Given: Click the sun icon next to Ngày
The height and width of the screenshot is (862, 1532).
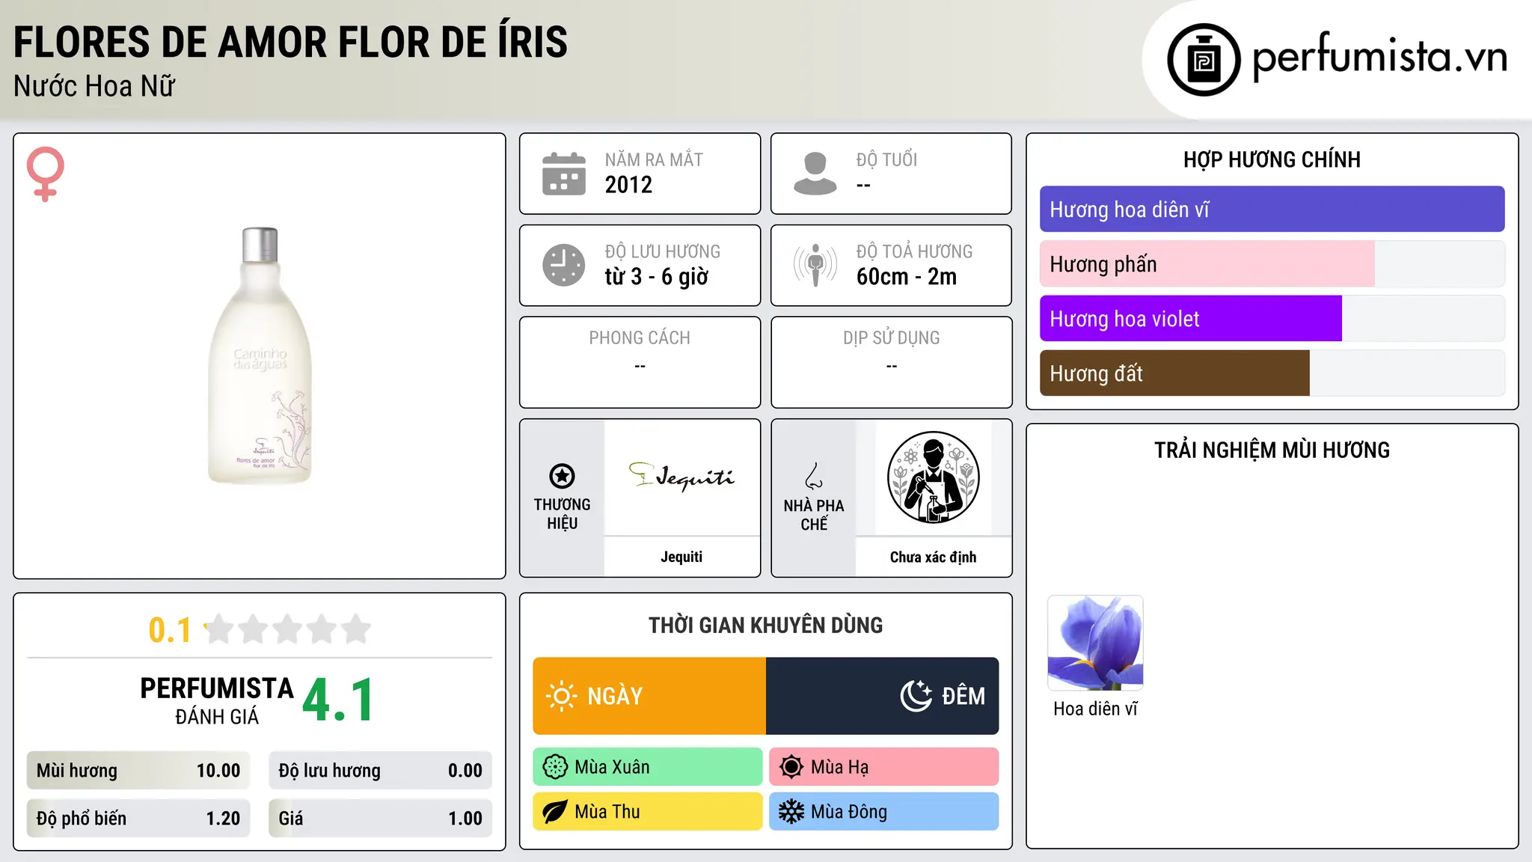Looking at the screenshot, I should click(x=561, y=696).
